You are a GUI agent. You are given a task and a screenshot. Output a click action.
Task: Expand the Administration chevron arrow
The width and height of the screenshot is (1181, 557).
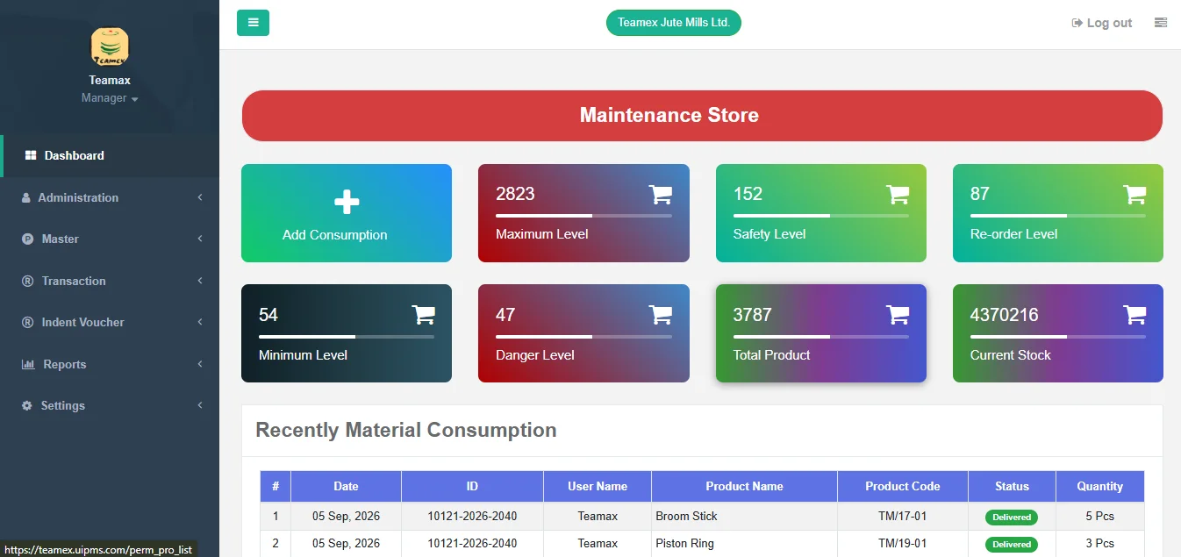(200, 197)
